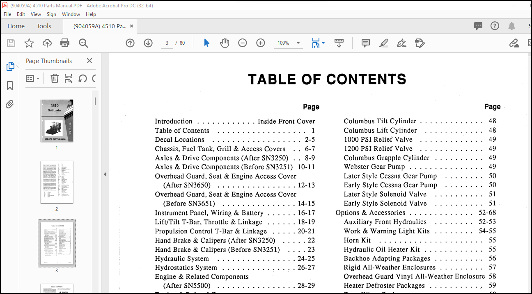Open the Window menu
This screenshot has width=532, height=294.
[71, 14]
